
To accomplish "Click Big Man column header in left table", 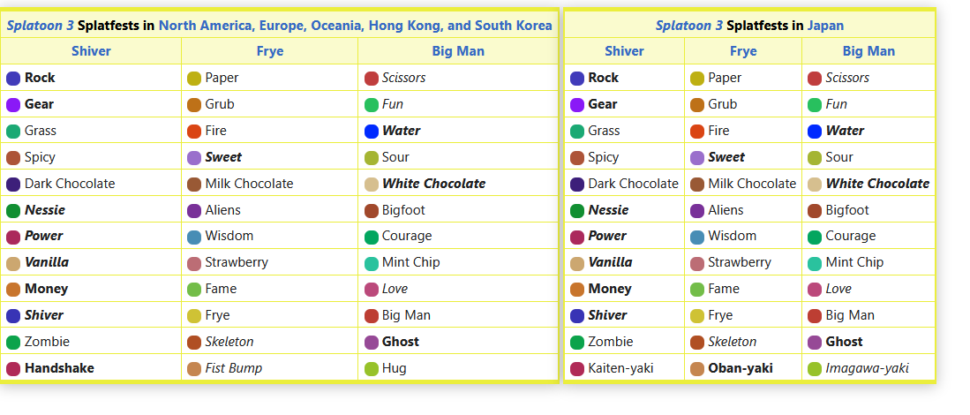I will (x=458, y=51).
